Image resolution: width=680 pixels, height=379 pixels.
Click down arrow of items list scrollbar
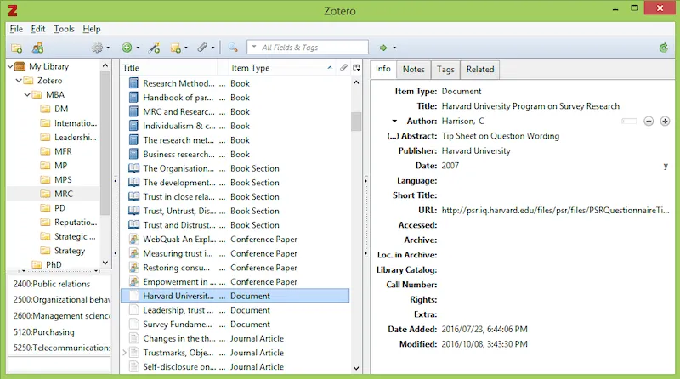click(356, 368)
